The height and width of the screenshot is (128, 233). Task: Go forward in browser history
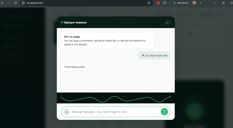pyautogui.click(x=9, y=3)
